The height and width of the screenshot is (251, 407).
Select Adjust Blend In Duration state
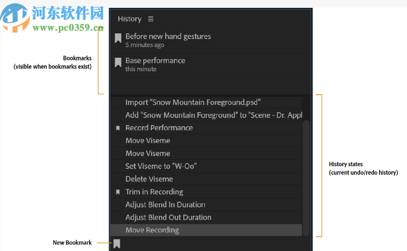tap(165, 204)
